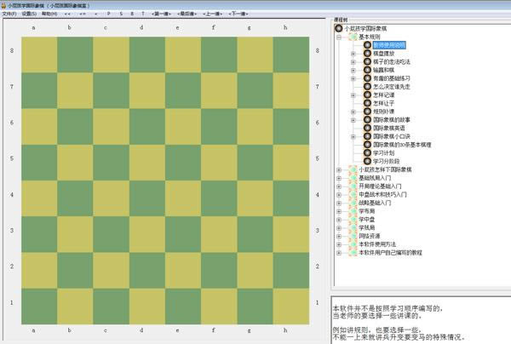Click folder icon of 战略基础入门
The height and width of the screenshot is (344, 511).
(353, 203)
